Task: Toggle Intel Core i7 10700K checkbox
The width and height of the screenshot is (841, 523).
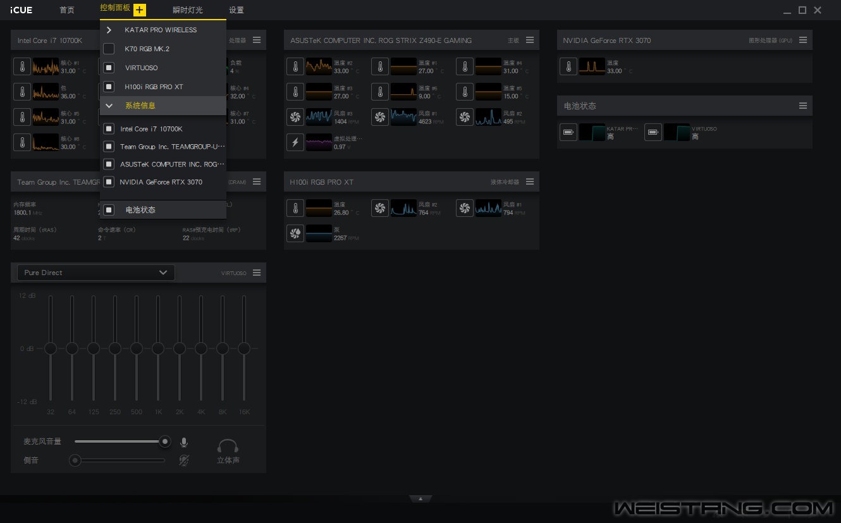Action: point(109,129)
